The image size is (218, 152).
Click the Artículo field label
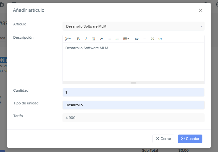(x=20, y=24)
